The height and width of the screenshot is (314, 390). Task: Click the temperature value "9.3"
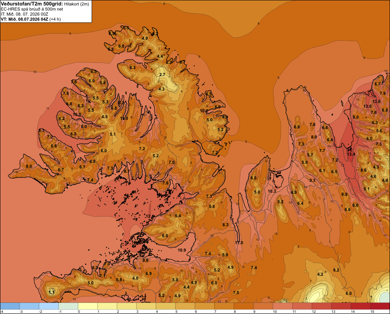pyautogui.click(x=312, y=180)
